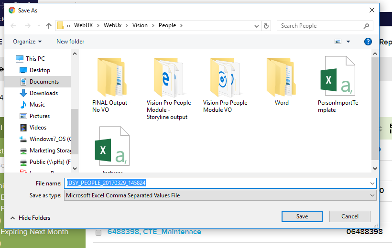392x248 pixels.
Task: Click the Vision segment in the address path
Action: pos(140,25)
